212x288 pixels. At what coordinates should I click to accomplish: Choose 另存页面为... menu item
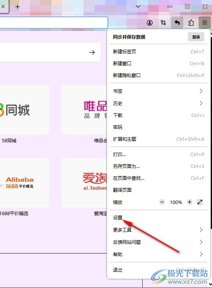point(159,166)
